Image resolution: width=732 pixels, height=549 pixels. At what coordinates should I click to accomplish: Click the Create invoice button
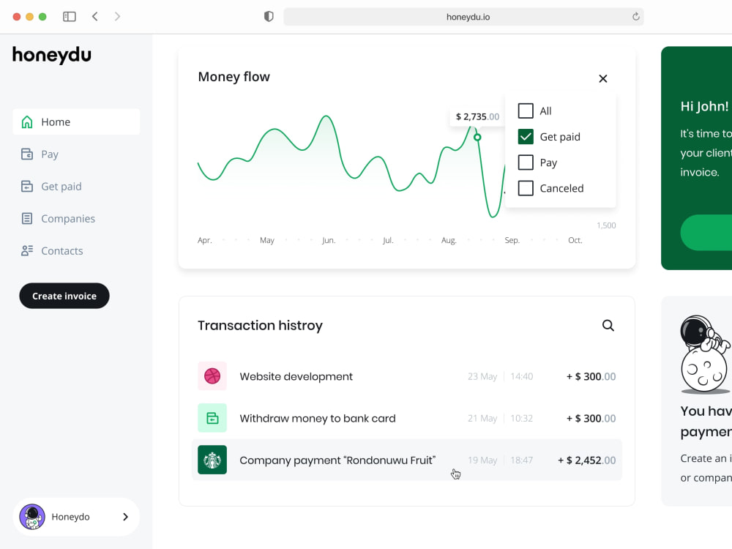click(64, 296)
